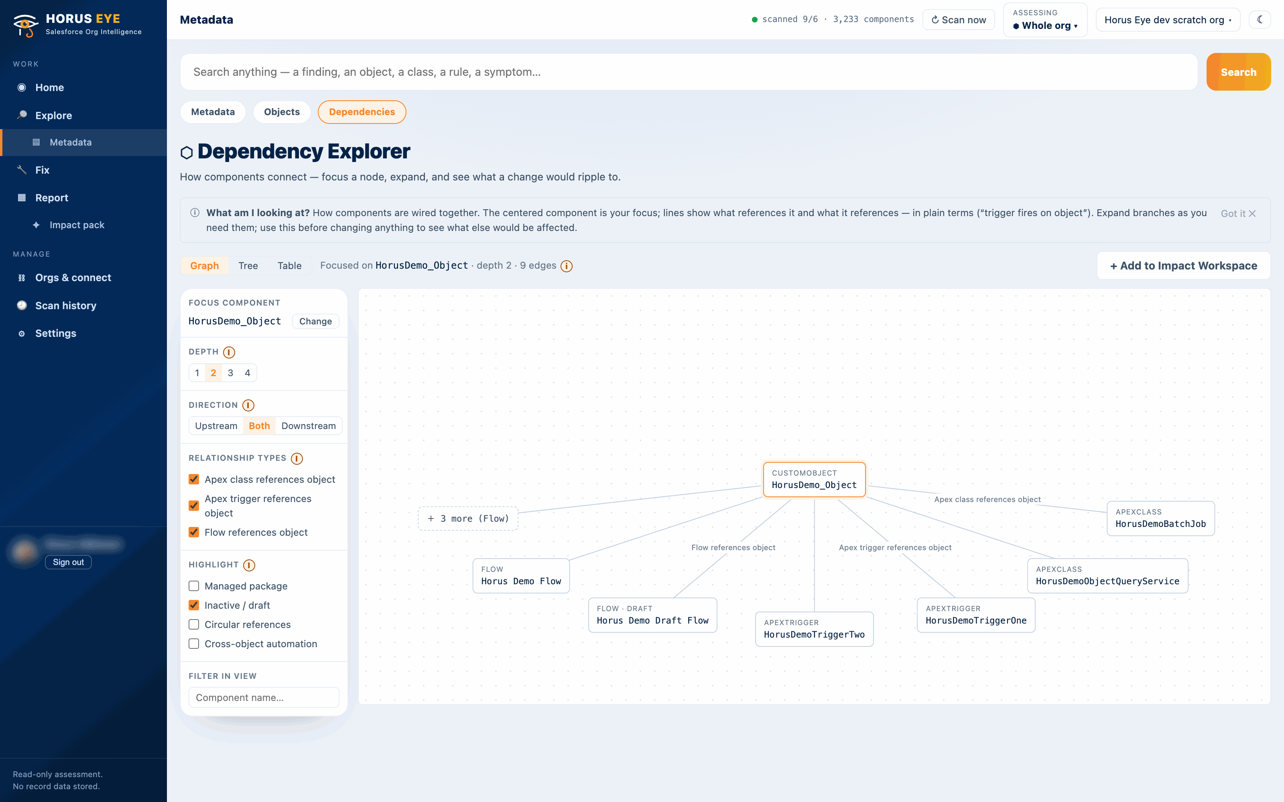Select the HorusDemoBatchJob node

pos(1160,518)
